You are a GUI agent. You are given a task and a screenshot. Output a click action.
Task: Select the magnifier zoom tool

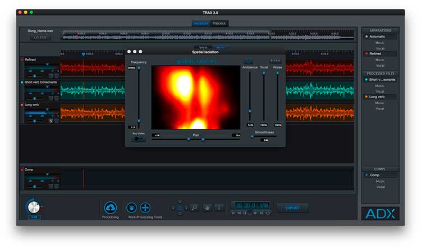(x=194, y=208)
